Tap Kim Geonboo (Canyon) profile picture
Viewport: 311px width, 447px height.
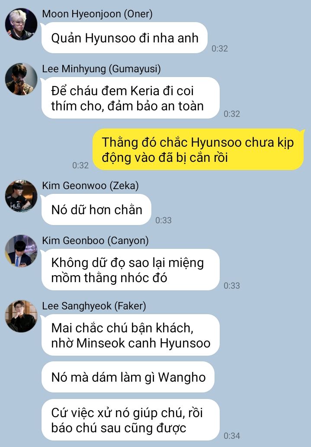[21, 251]
